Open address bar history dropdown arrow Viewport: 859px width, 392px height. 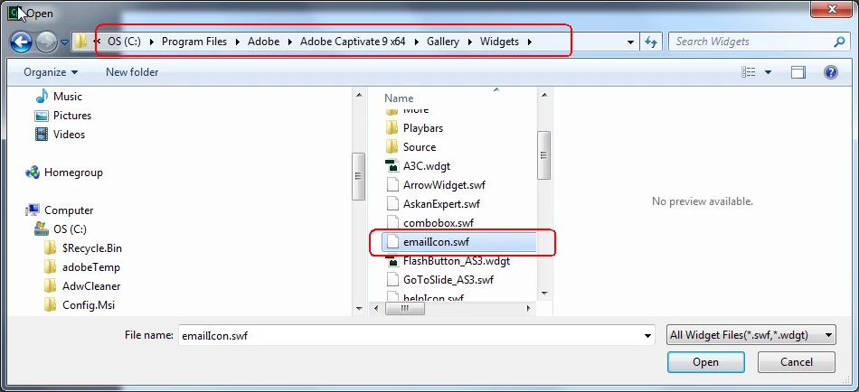pos(630,42)
